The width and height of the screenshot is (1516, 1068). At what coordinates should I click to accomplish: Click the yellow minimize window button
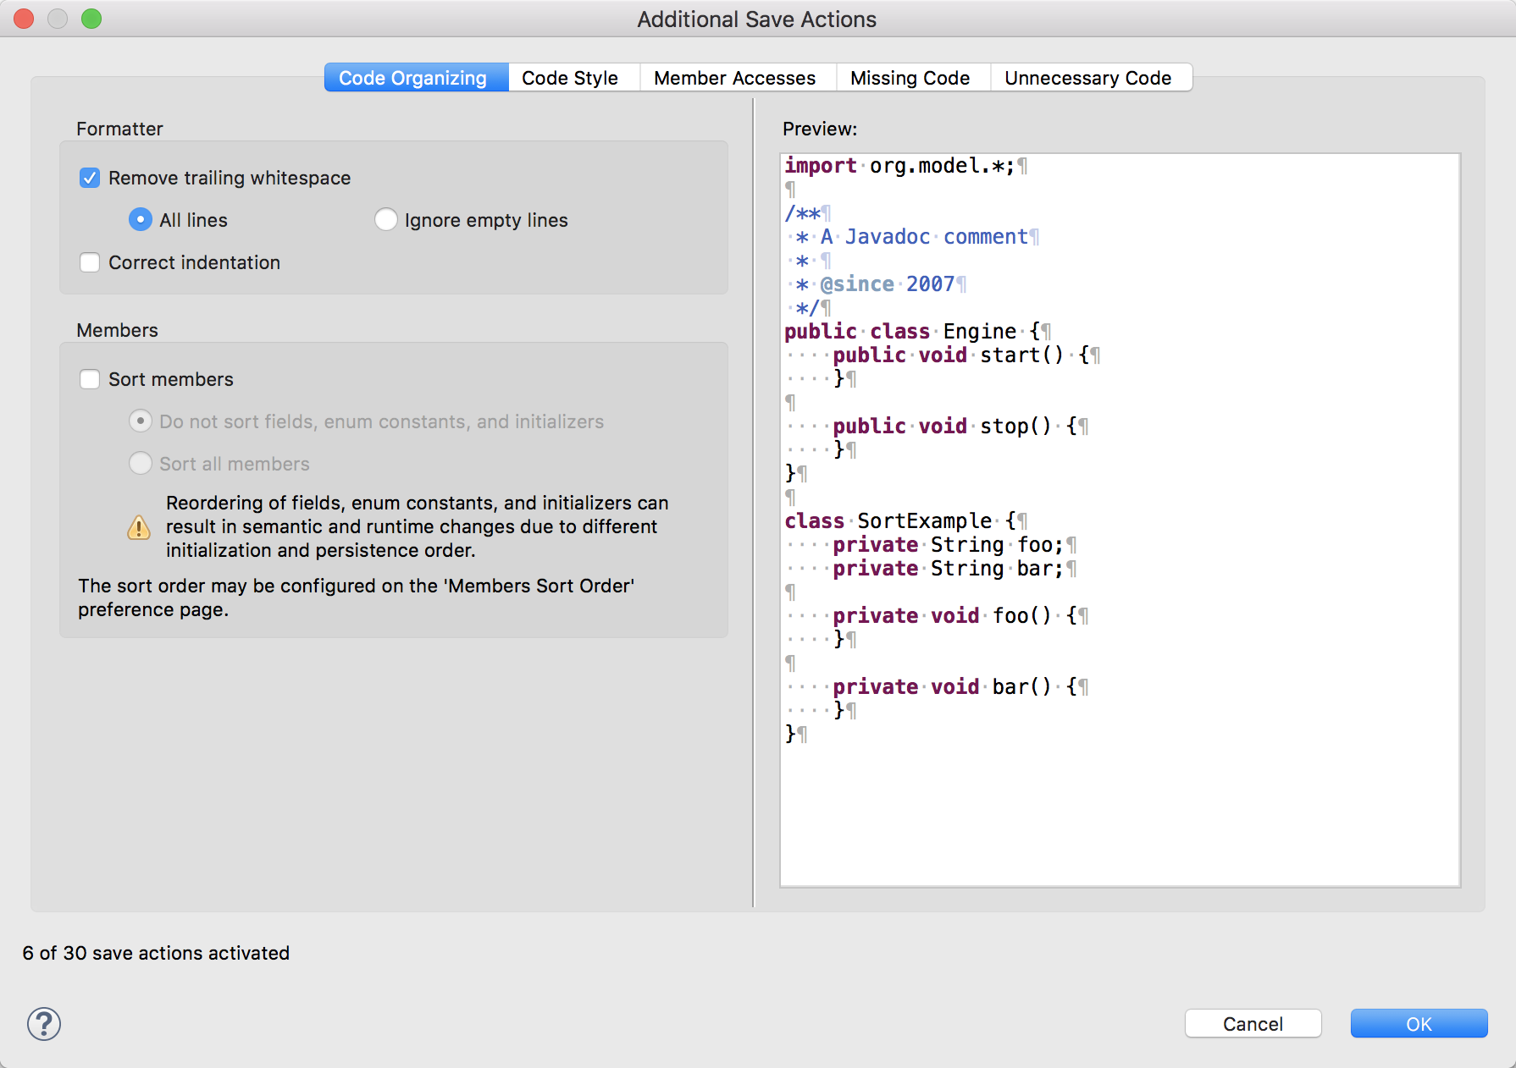click(58, 19)
